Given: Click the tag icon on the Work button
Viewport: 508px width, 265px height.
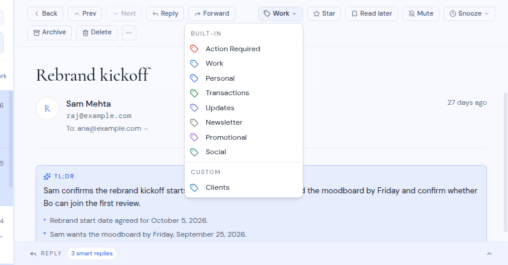Looking at the screenshot, I should [x=267, y=14].
